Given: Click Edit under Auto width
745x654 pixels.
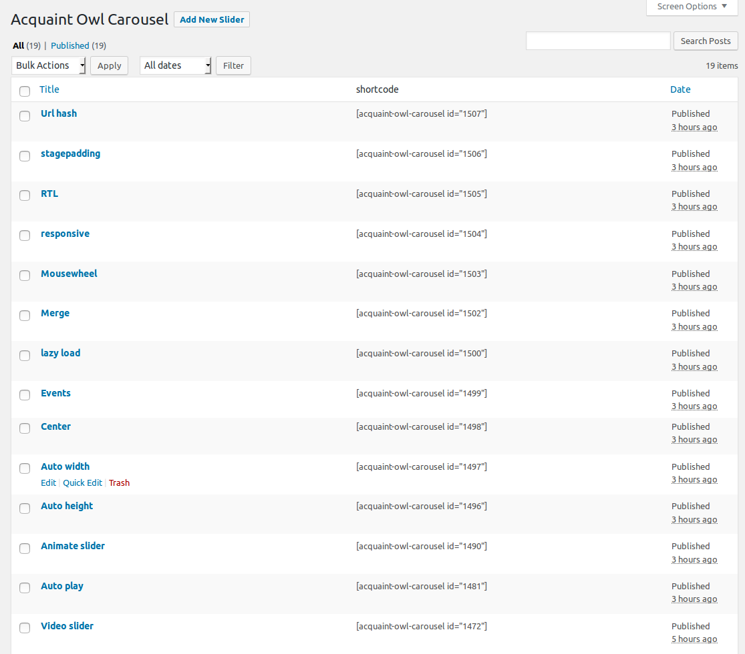Looking at the screenshot, I should [48, 483].
